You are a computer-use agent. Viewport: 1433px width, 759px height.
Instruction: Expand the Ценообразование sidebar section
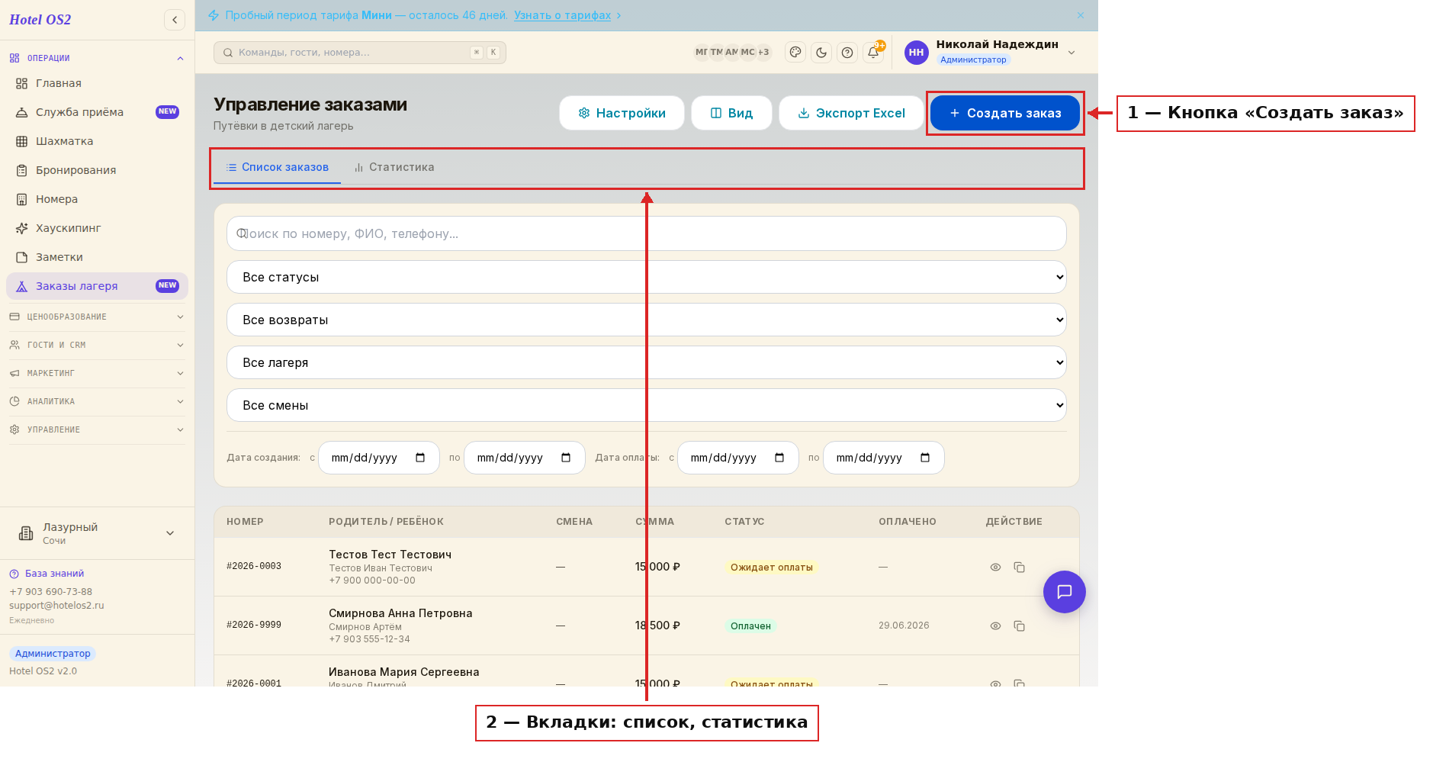click(97, 317)
